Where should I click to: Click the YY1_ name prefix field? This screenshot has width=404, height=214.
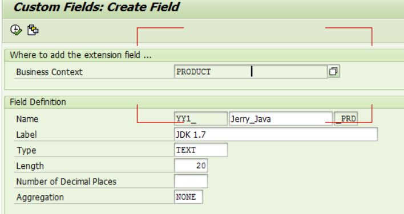point(201,119)
